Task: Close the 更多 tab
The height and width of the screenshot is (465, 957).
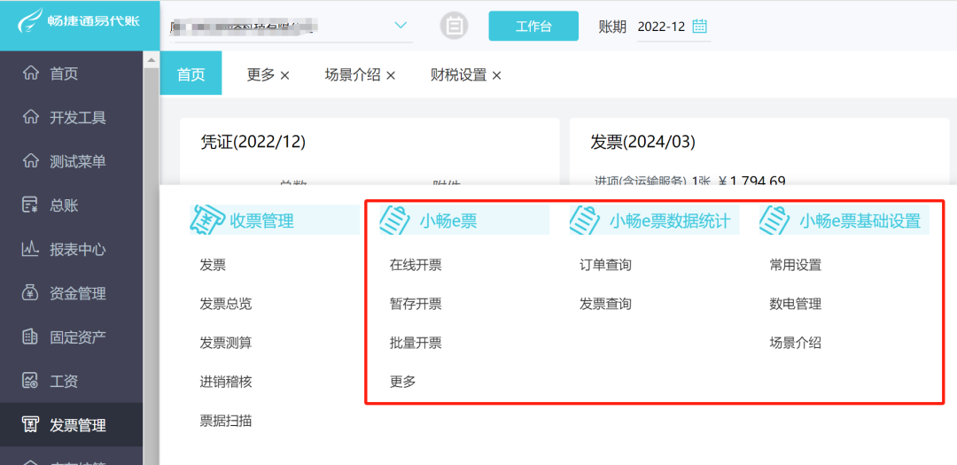Action: tap(284, 75)
